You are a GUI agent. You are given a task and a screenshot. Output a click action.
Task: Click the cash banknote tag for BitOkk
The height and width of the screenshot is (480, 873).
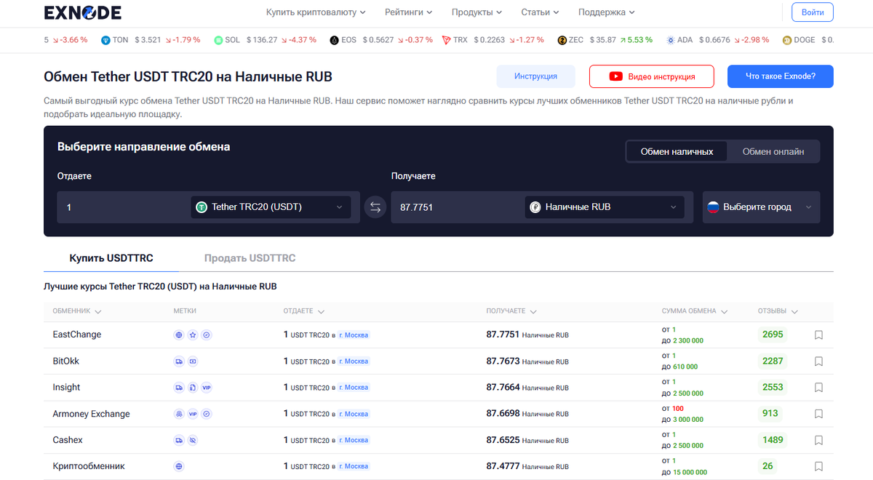[193, 361]
